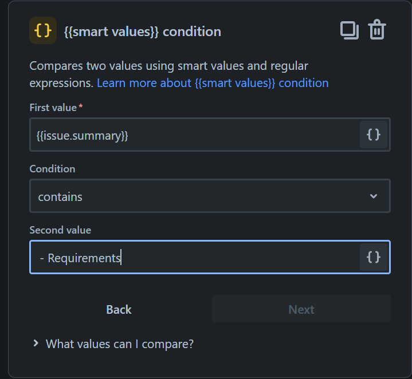
Task: Click the chevron beside What values can I compare
Action: click(x=36, y=344)
